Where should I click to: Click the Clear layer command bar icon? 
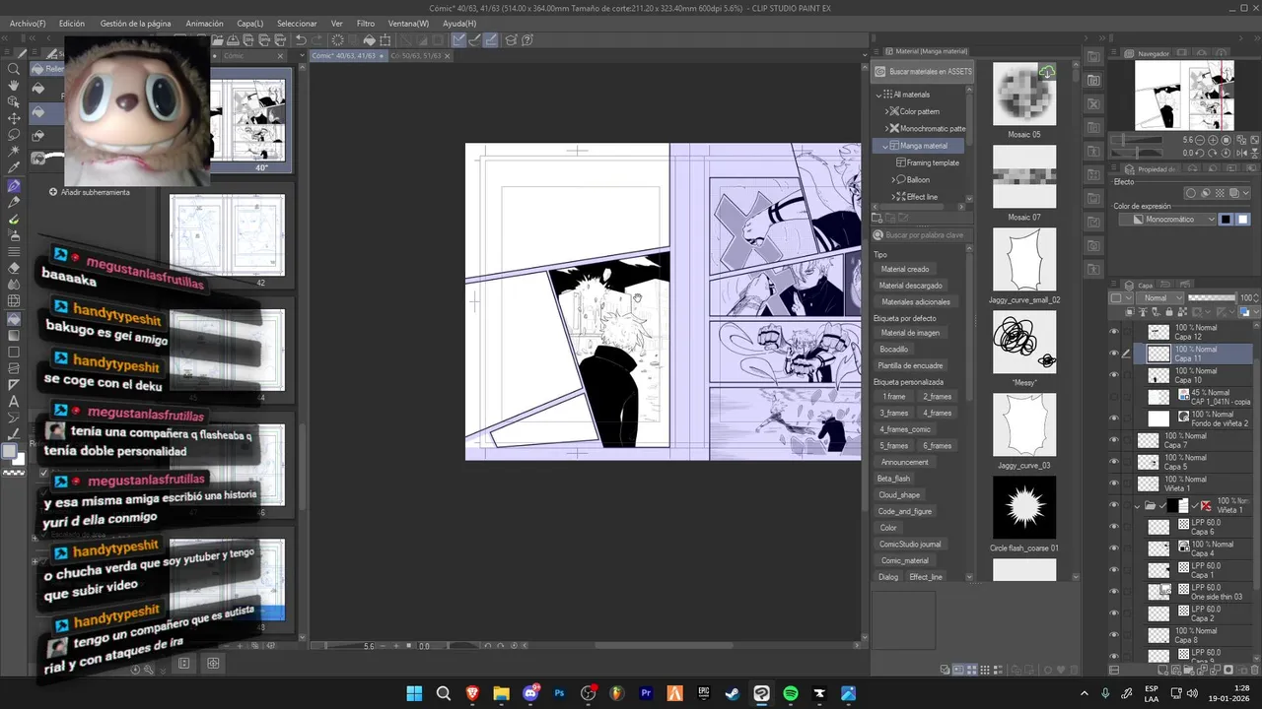[x=337, y=40]
